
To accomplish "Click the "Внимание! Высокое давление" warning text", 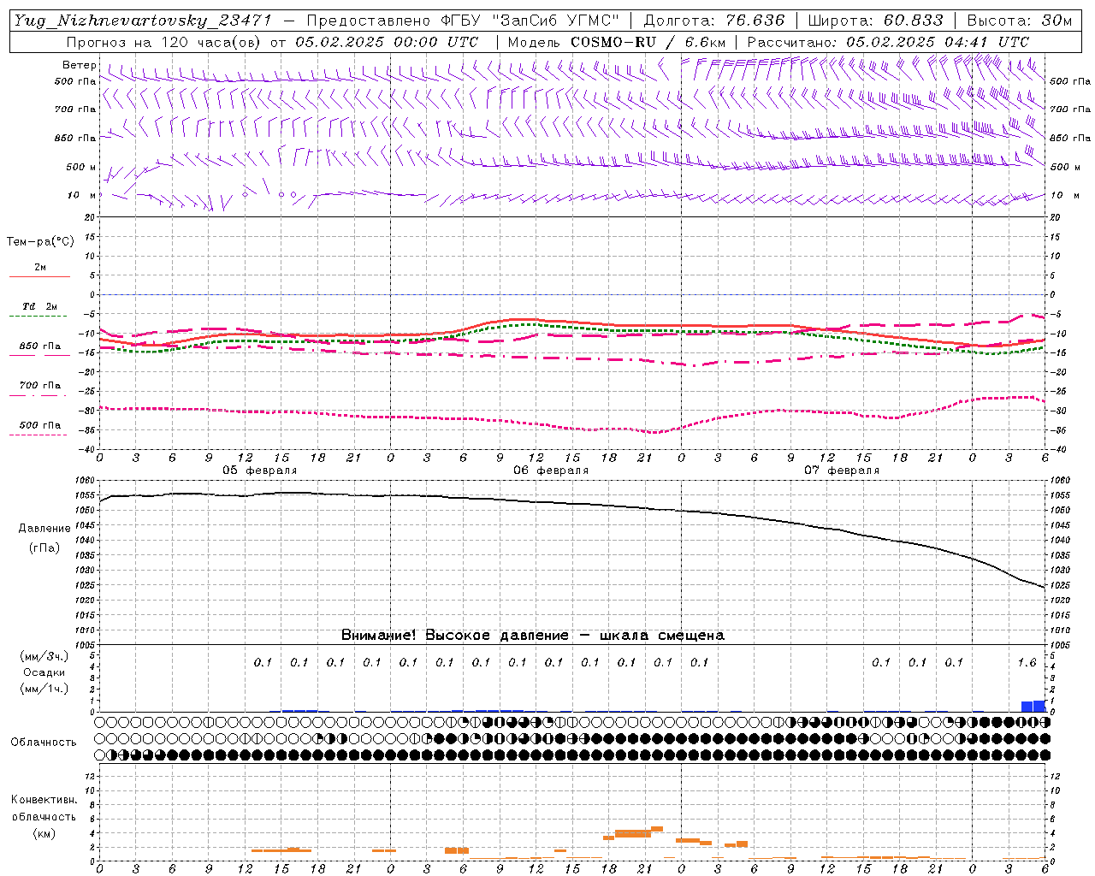I will [454, 636].
